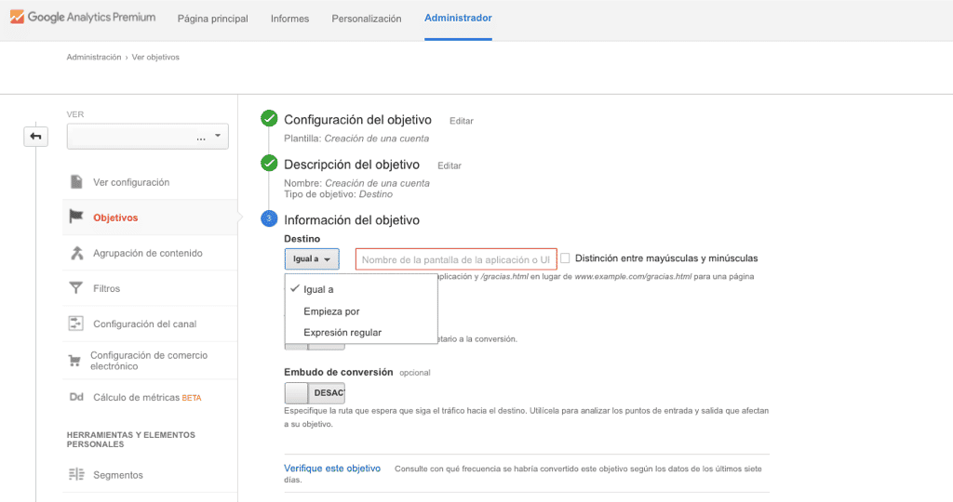Open the Personalización tab
Viewport: 953px width, 502px height.
click(367, 19)
